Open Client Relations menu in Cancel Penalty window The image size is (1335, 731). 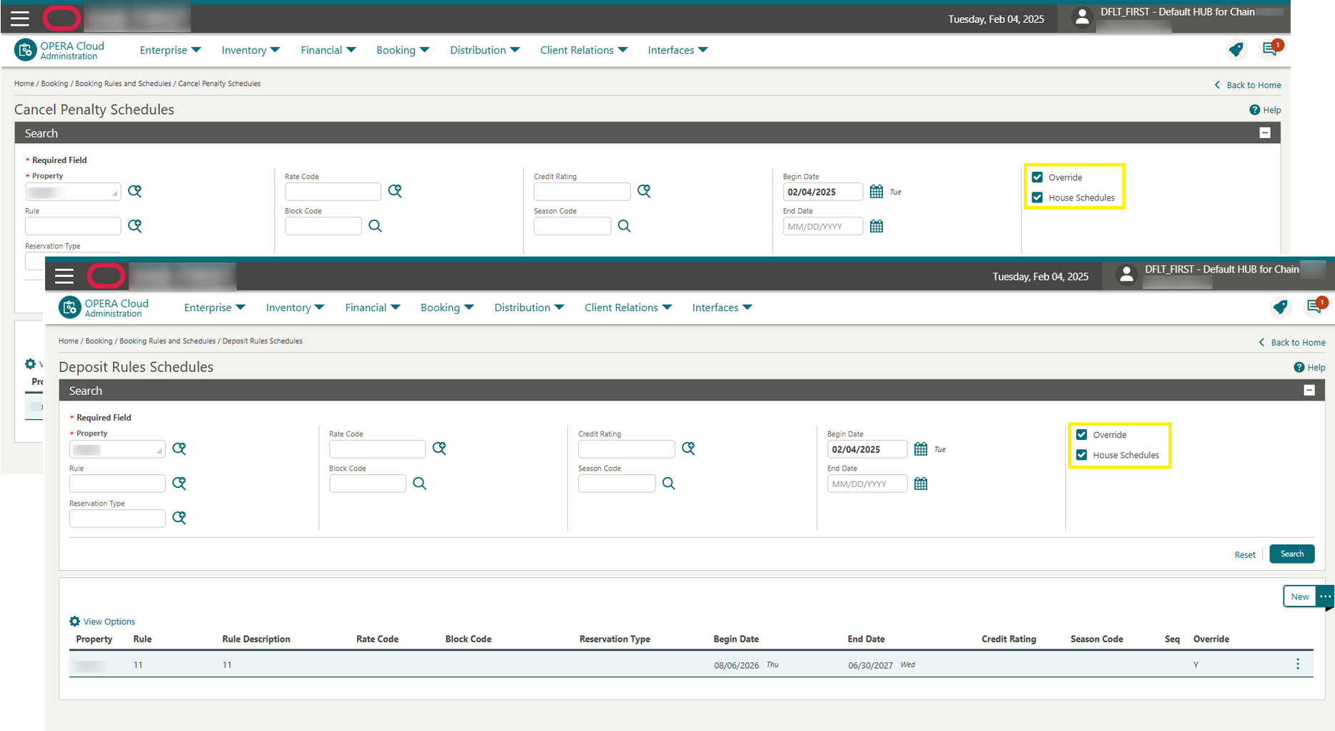click(584, 50)
